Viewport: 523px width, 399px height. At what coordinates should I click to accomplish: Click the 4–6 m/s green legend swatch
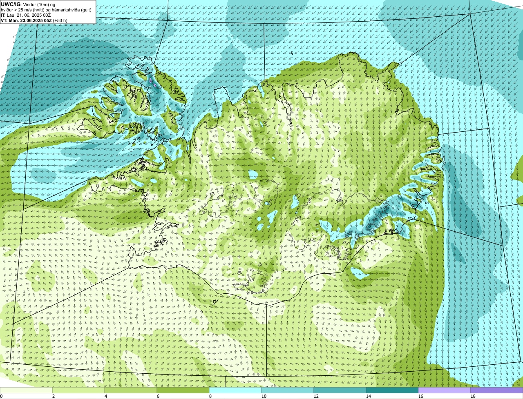[131, 390]
